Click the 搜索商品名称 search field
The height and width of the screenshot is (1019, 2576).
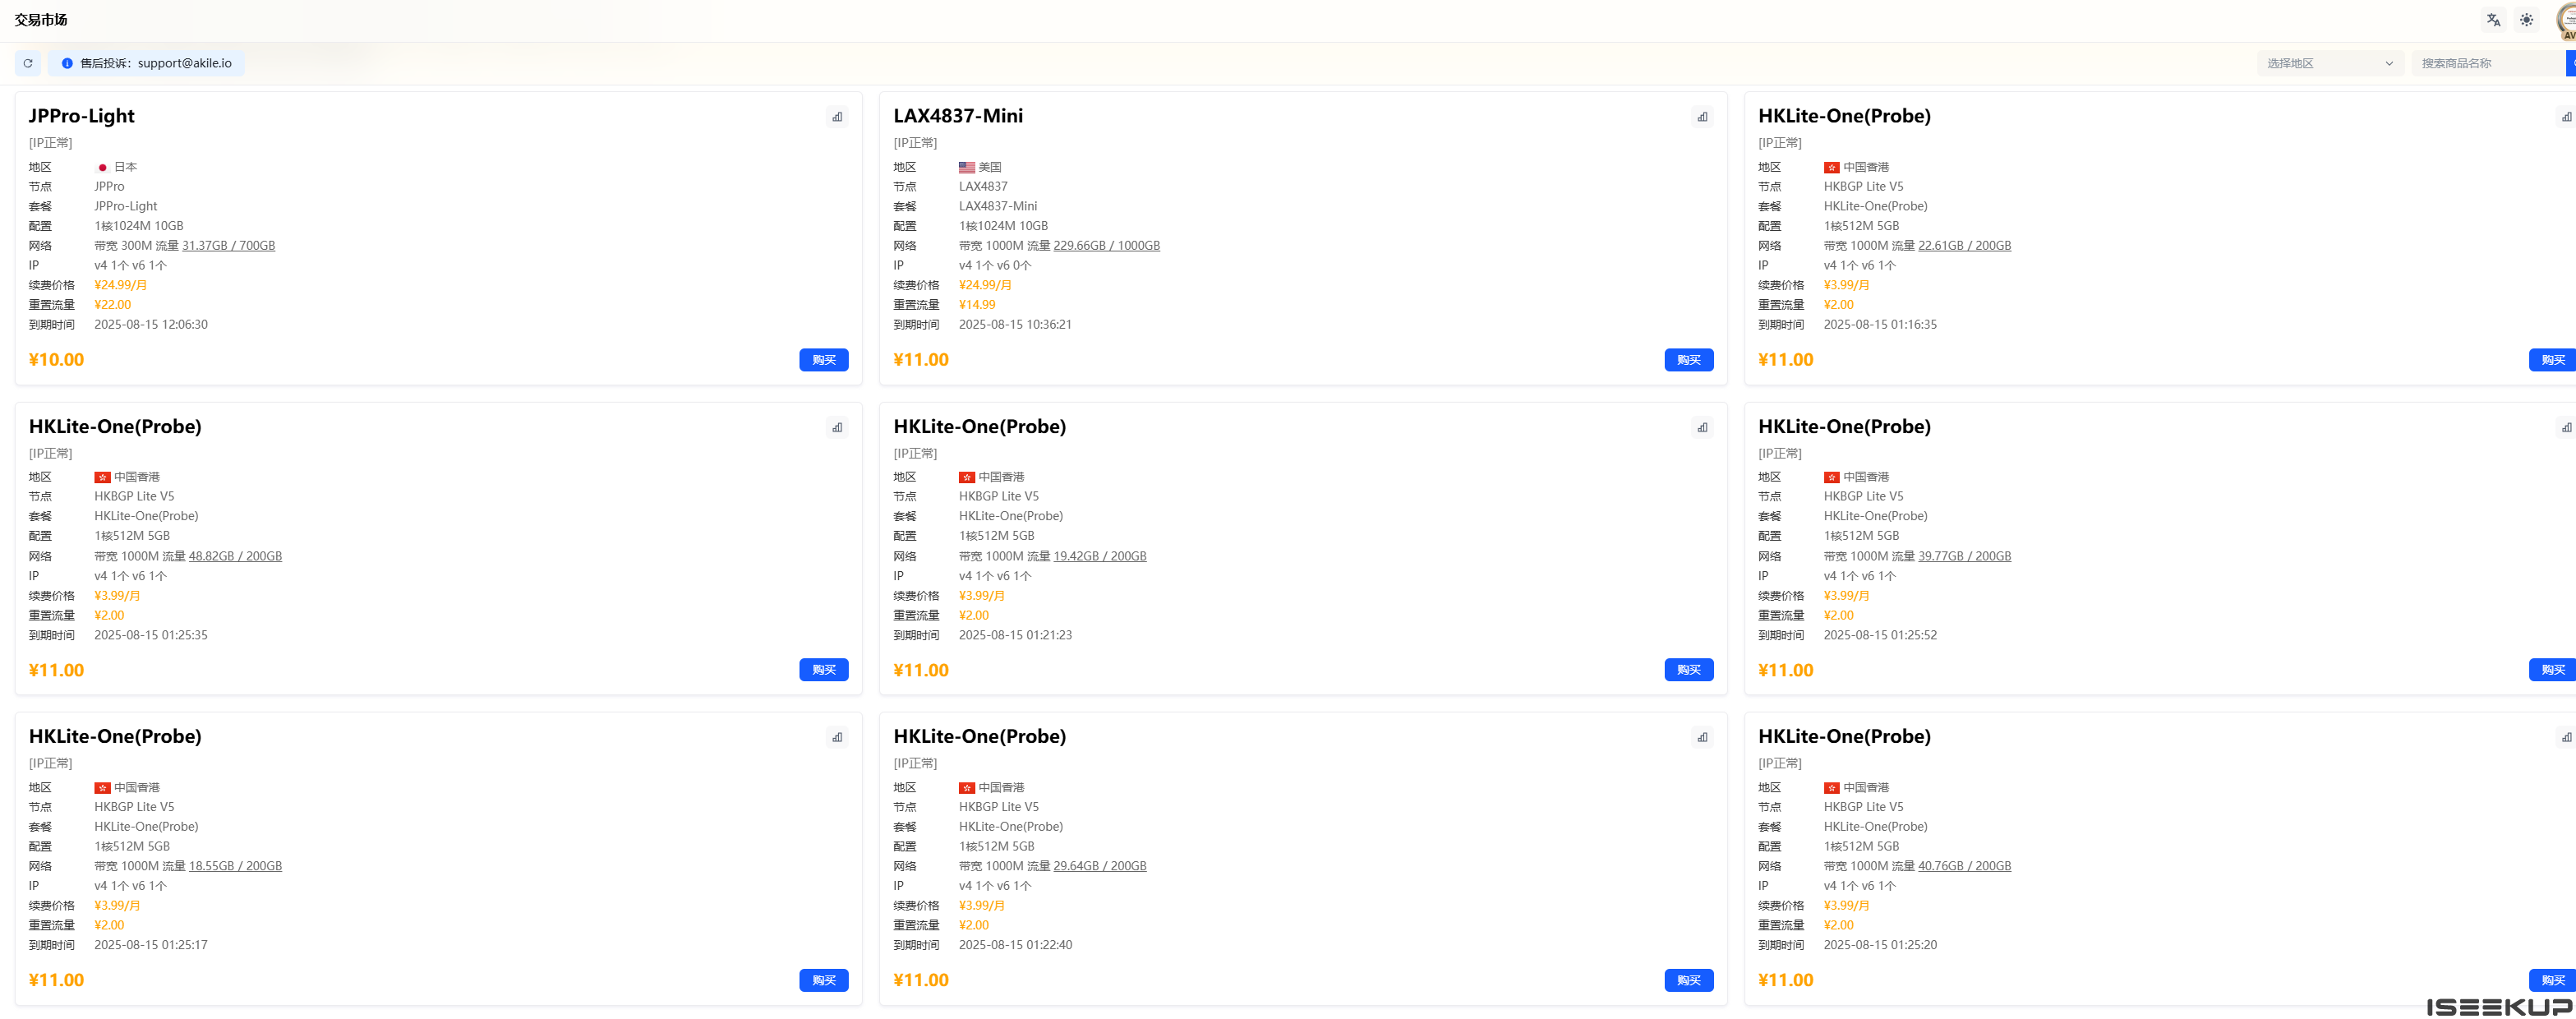click(x=2487, y=63)
